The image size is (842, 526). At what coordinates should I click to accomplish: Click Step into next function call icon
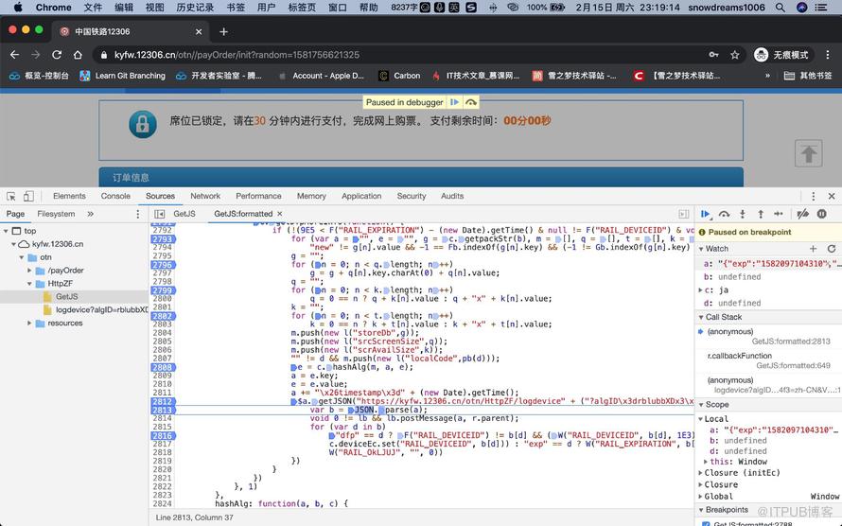pyautogui.click(x=742, y=214)
